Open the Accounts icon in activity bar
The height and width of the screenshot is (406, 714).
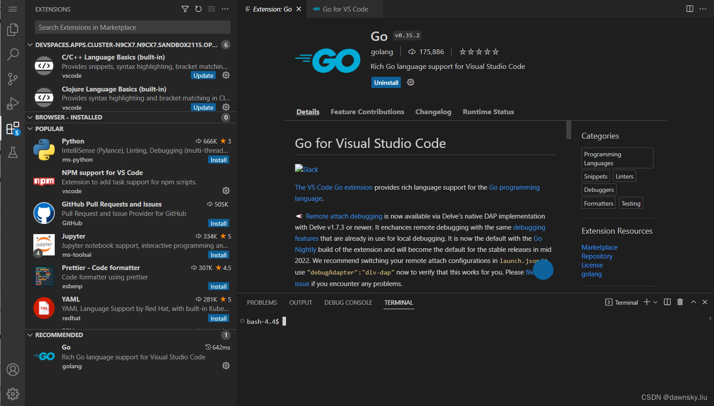pos(12,370)
